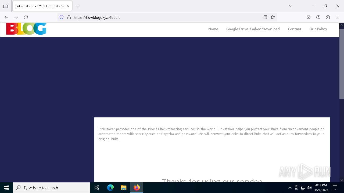Click the page vertical scrollbar thumb
This screenshot has height=193, width=344.
click(x=342, y=64)
